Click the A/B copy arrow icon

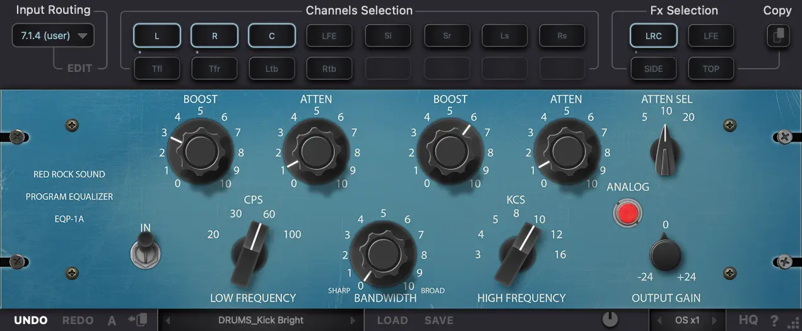[138, 320]
